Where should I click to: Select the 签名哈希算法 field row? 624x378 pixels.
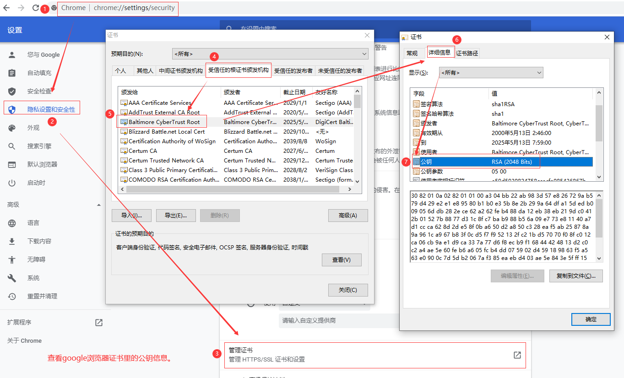(503, 113)
